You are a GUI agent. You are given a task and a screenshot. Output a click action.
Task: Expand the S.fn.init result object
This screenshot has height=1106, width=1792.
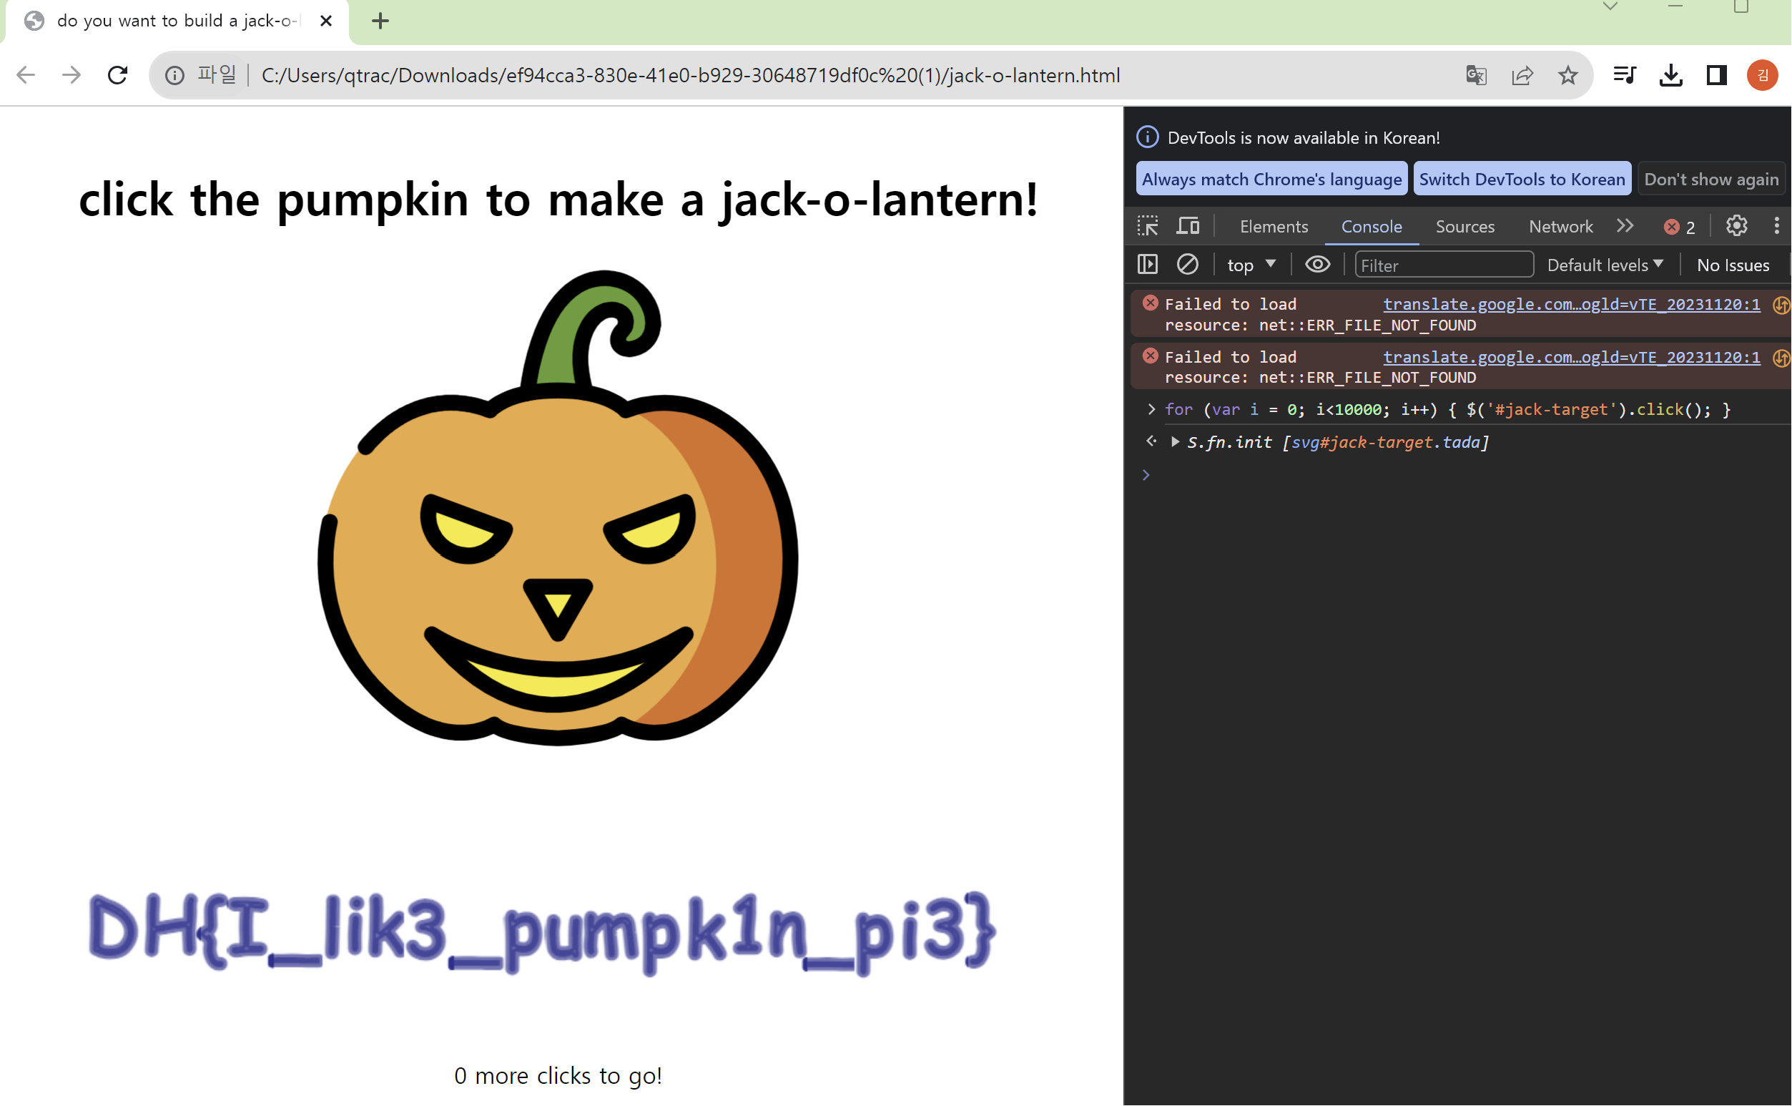tap(1175, 442)
